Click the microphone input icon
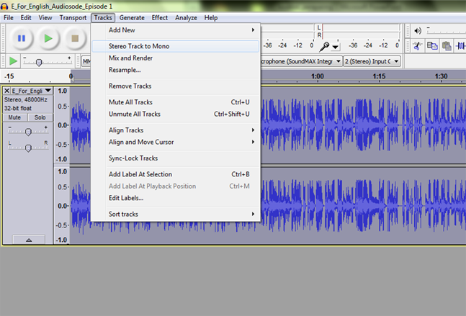Image resolution: width=466 pixels, height=316 pixels. coord(326,45)
